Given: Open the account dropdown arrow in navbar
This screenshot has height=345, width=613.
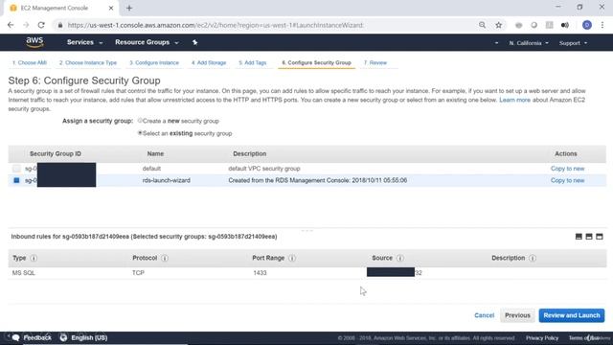Looking at the screenshot, I should 496,43.
